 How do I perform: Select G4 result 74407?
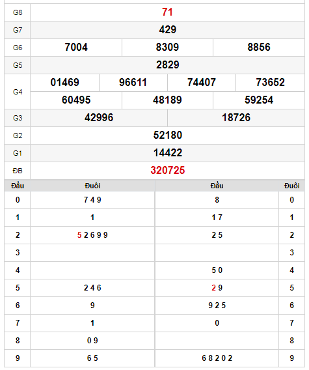pos(202,82)
